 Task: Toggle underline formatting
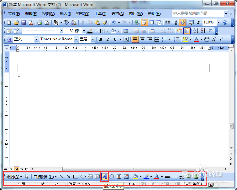tap(115, 39)
